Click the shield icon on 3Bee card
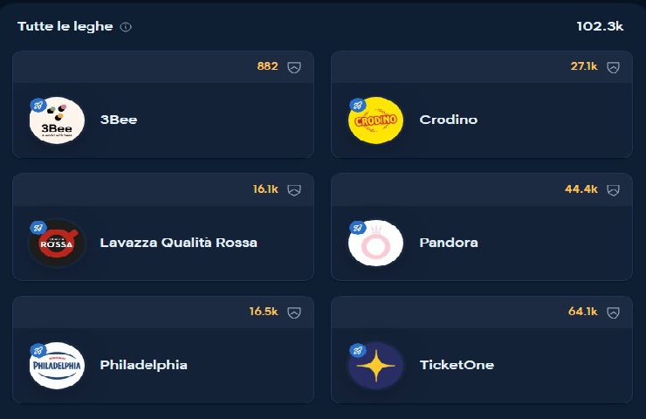This screenshot has height=419, width=646. [294, 67]
